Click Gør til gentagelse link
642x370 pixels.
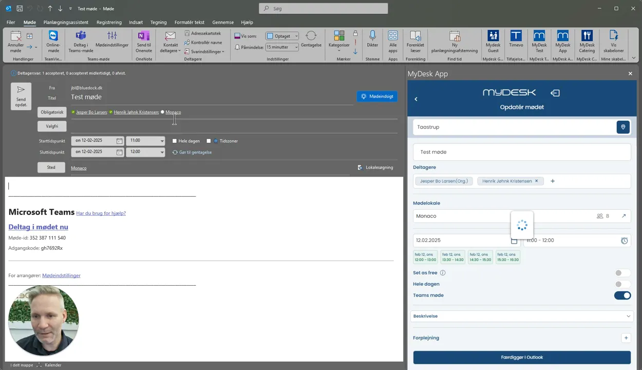point(192,152)
